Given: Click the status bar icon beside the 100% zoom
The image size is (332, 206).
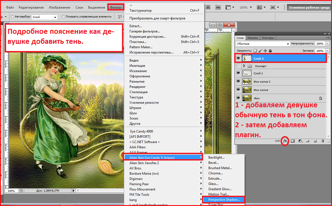Looking at the screenshot, I should click(21, 191).
